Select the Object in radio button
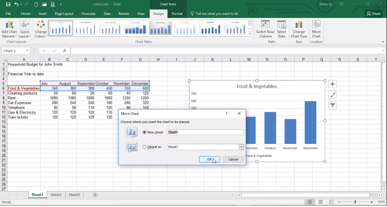This screenshot has height=207, width=387. pyautogui.click(x=144, y=147)
